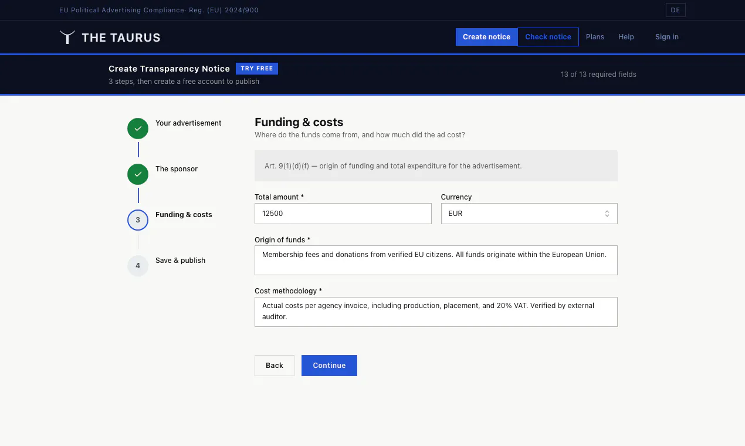745x446 pixels.
Task: Click the Your advertisement step label
Action: [x=188, y=123]
